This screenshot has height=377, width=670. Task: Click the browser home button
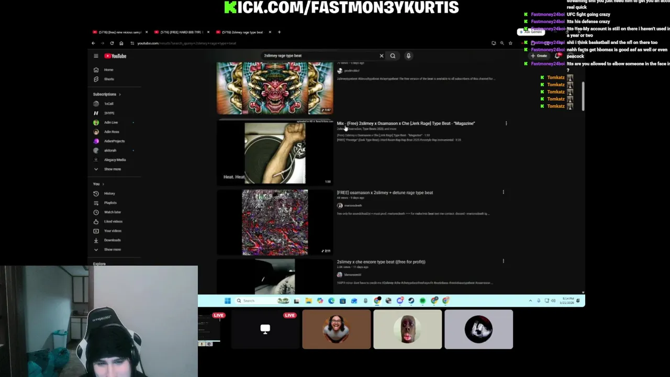point(121,43)
